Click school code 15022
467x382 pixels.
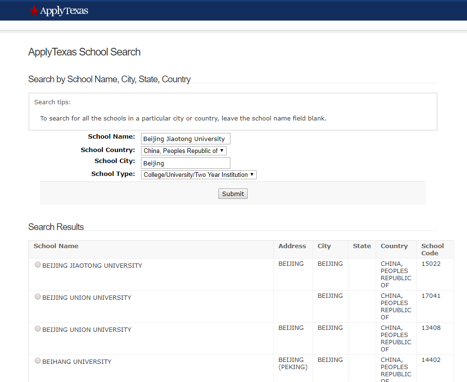(431, 264)
